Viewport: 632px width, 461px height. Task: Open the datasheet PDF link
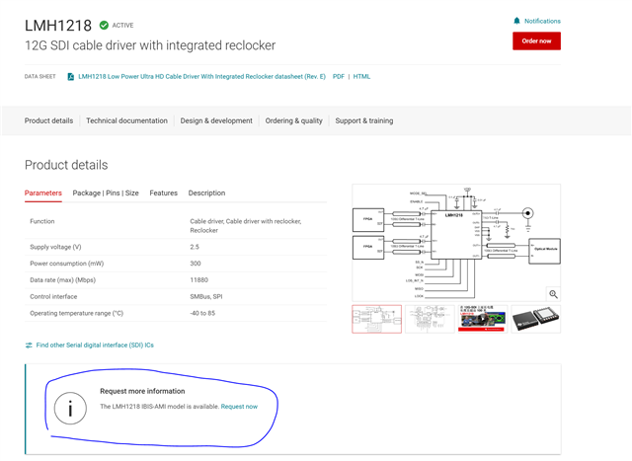(338, 76)
